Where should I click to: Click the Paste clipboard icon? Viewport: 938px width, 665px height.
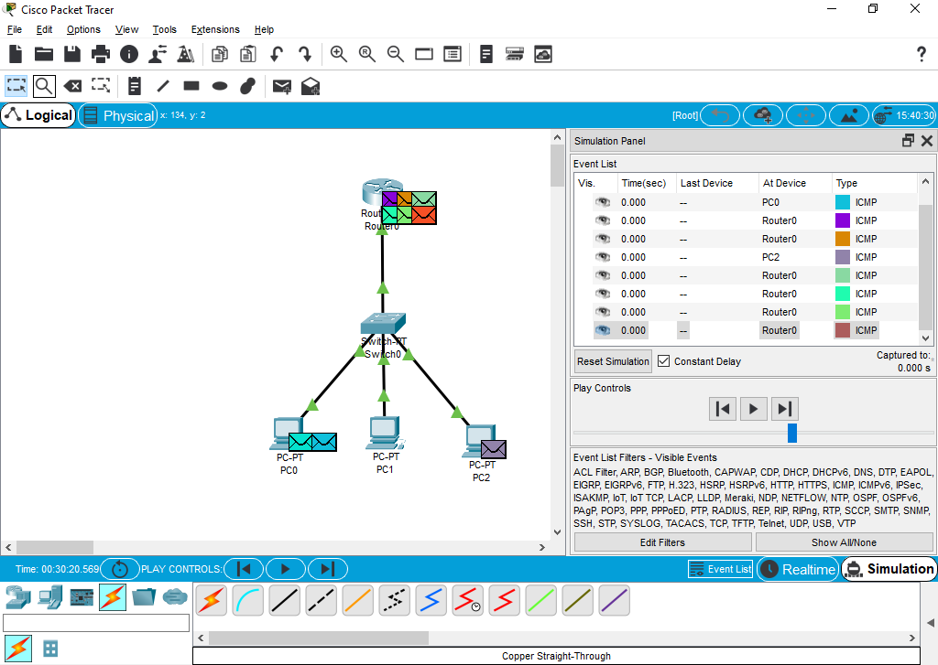click(x=247, y=54)
